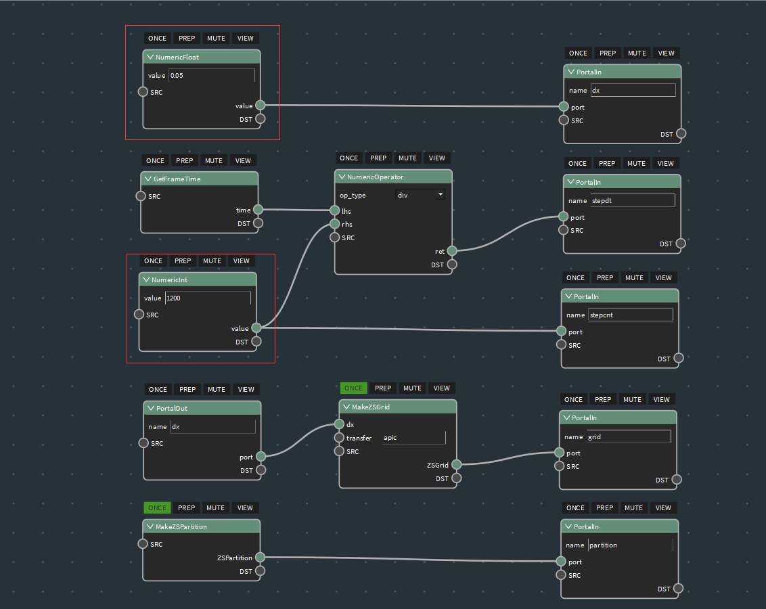Viewport: 766px width, 609px height.
Task: Click the MakeZSPartition node title
Action: pyautogui.click(x=181, y=527)
